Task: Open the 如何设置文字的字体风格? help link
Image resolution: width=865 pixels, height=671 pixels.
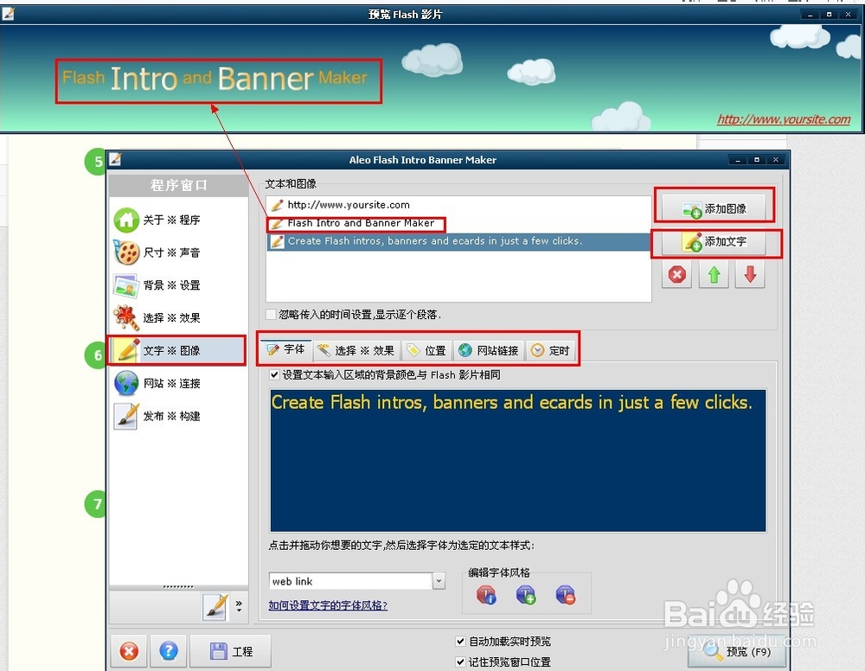Action: point(328,605)
